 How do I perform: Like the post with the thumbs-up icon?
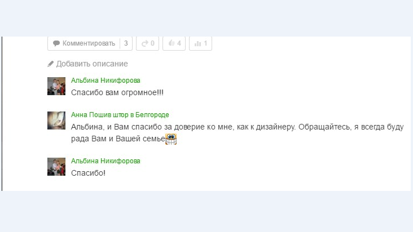pyautogui.click(x=172, y=43)
